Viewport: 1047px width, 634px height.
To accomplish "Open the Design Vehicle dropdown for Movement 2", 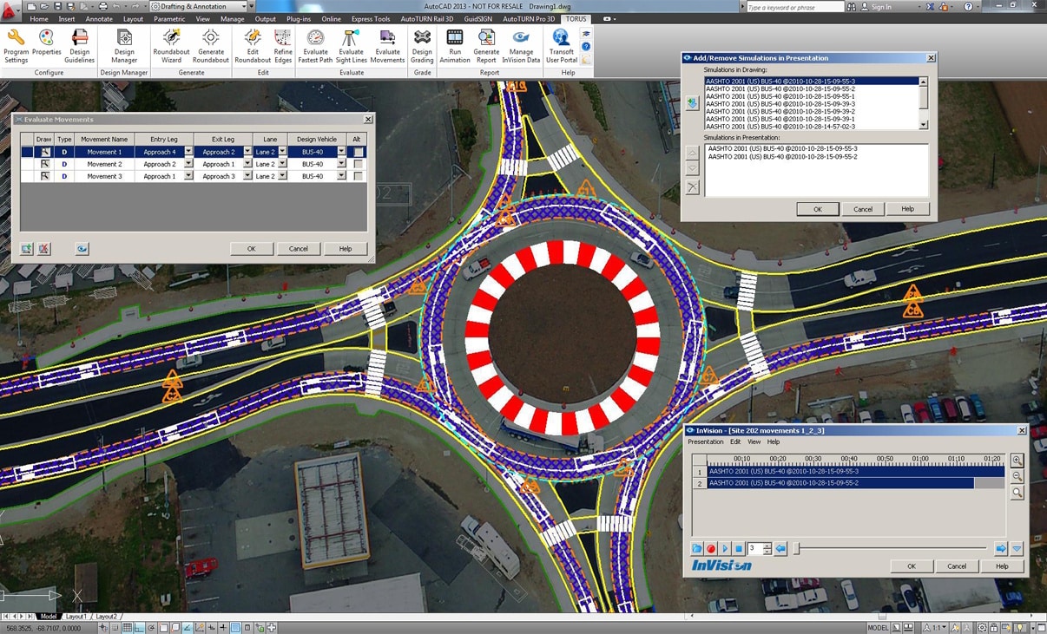I will 341,164.
